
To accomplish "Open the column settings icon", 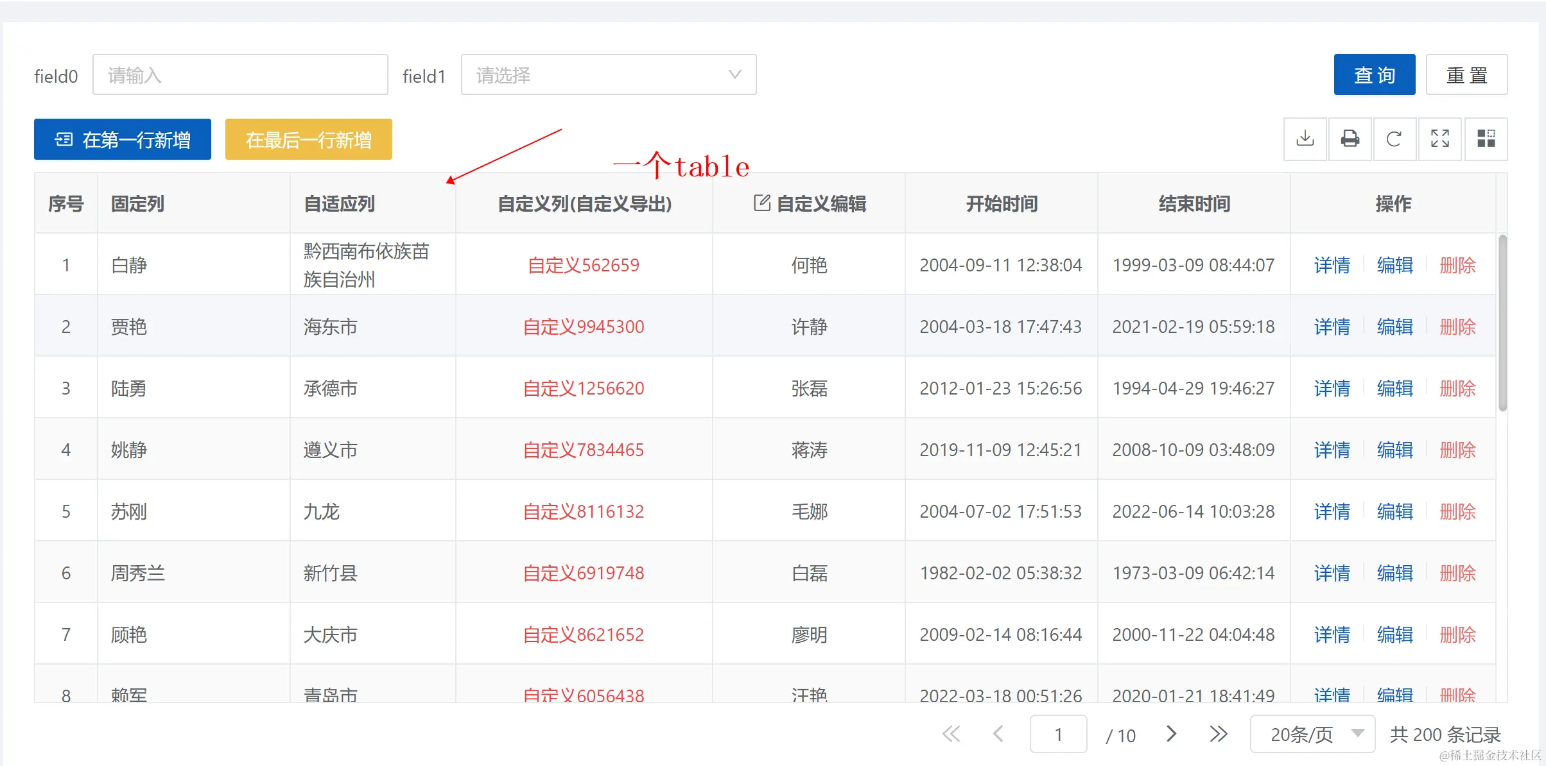I will (x=1486, y=139).
